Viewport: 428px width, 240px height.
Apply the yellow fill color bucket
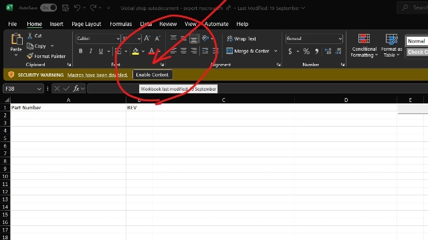pyautogui.click(x=135, y=51)
